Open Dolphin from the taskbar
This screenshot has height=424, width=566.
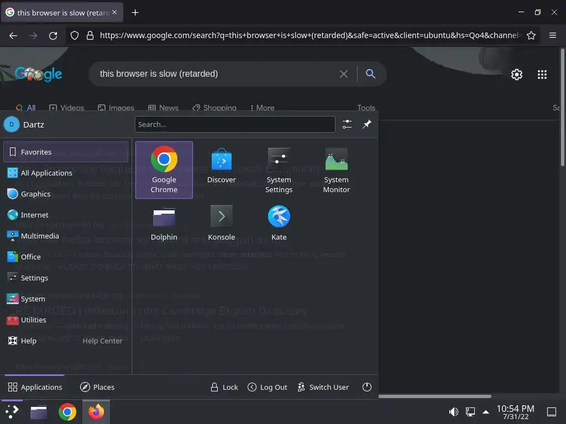coord(39,412)
